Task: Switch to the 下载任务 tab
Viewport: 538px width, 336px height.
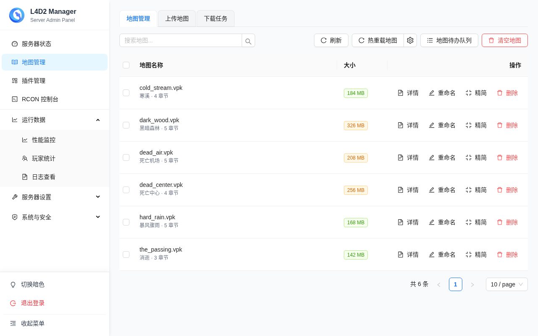Action: 216,18
